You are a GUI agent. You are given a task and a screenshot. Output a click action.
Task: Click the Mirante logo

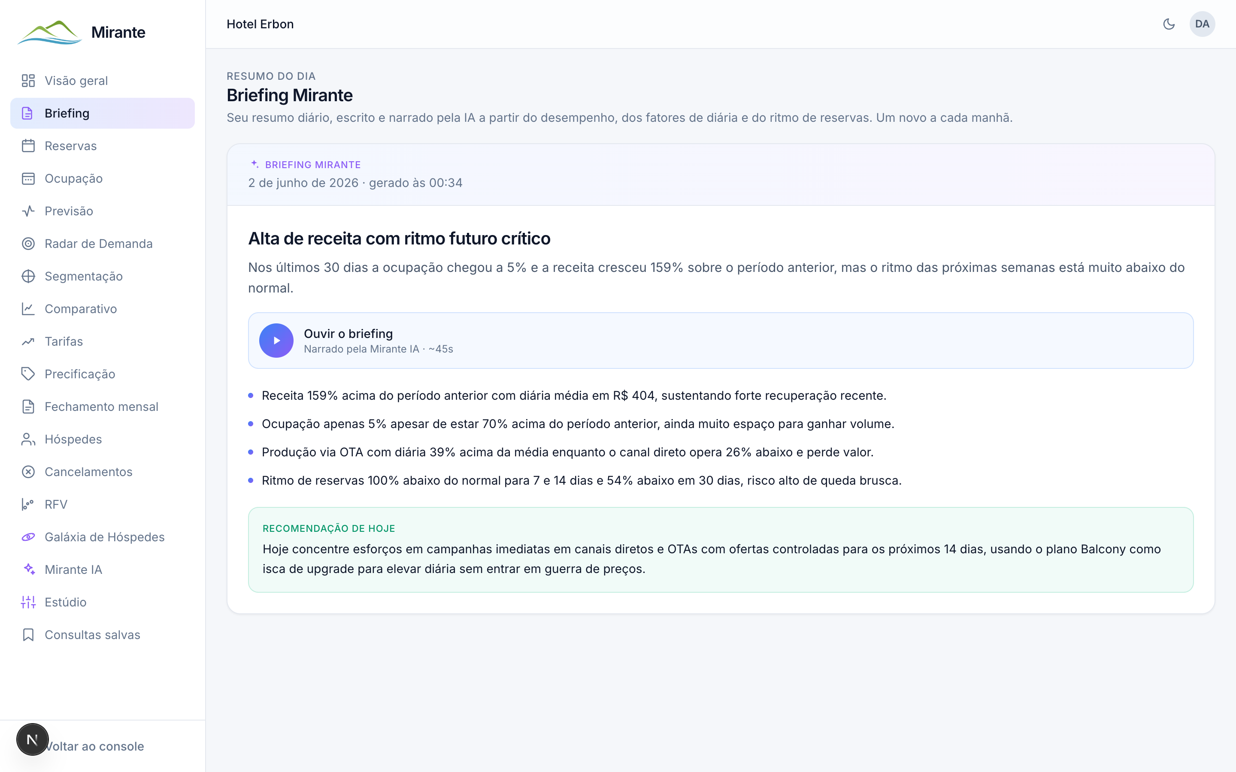pyautogui.click(x=82, y=32)
